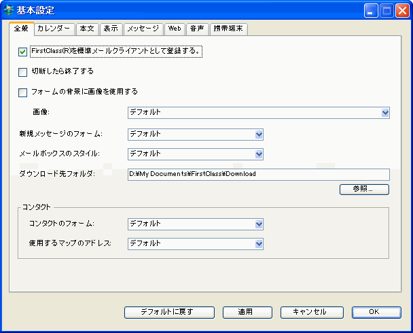
Task: Select the 携帯端末 tab
Action: pos(228,29)
